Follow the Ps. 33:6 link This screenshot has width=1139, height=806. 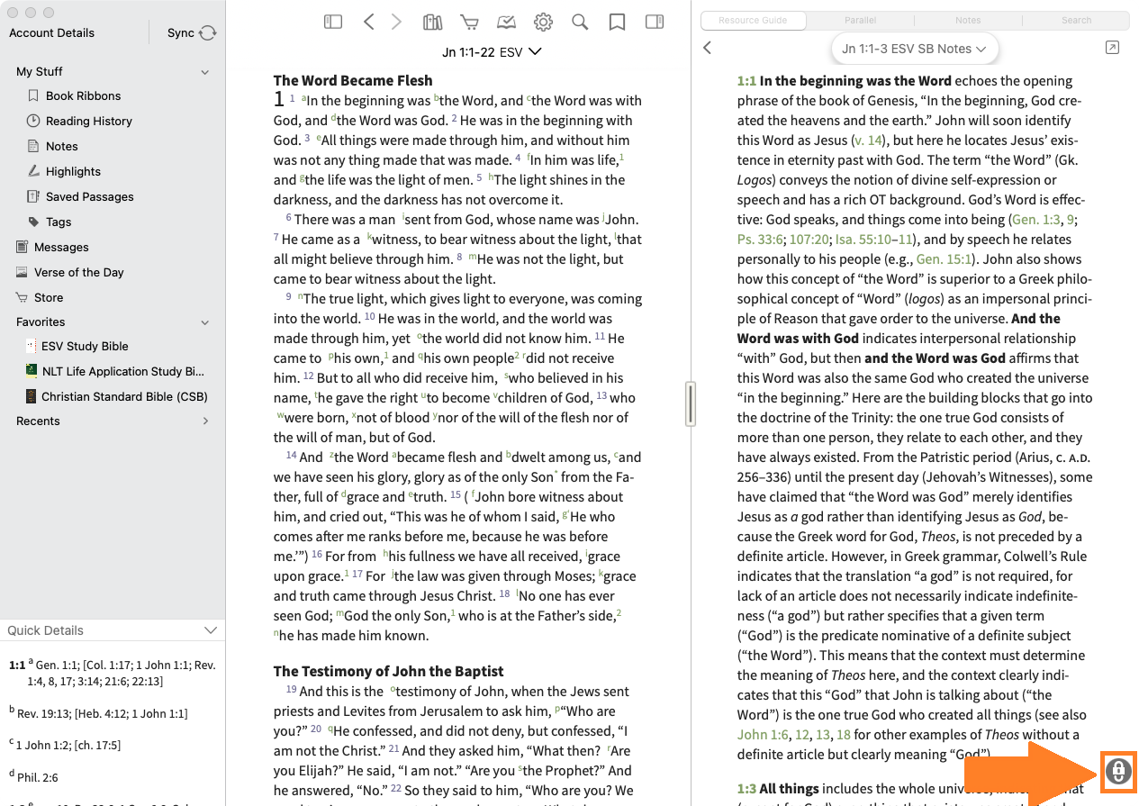pos(760,240)
